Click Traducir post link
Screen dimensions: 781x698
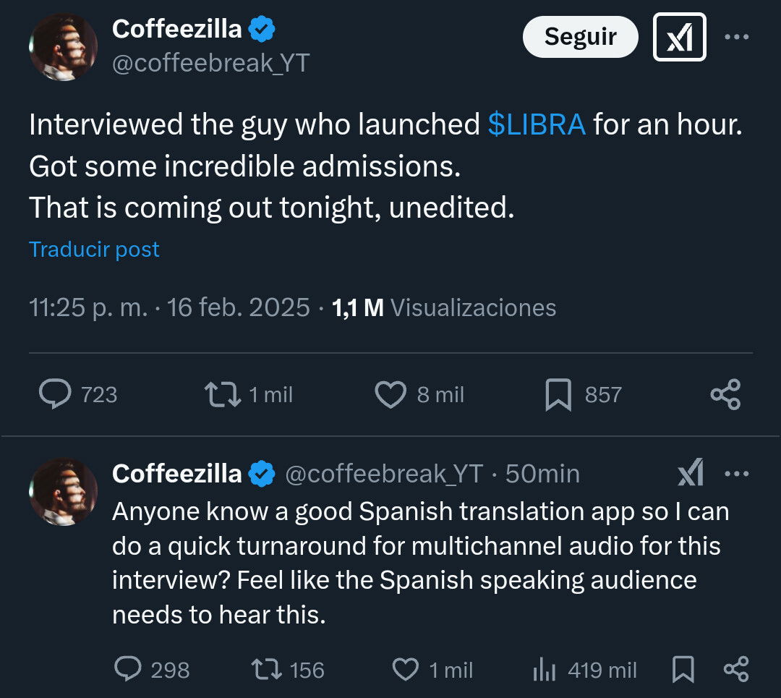tap(94, 250)
